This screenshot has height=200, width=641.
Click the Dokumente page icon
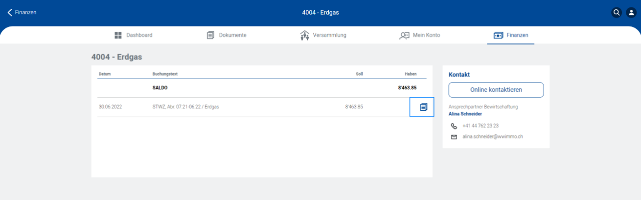coord(210,35)
